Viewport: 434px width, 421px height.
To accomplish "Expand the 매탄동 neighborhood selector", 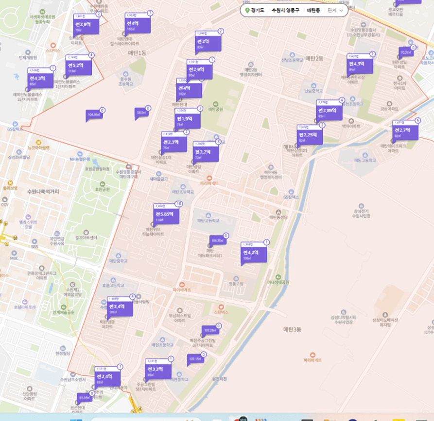I will pos(313,10).
